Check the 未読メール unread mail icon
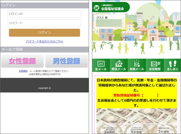 coord(136,66)
